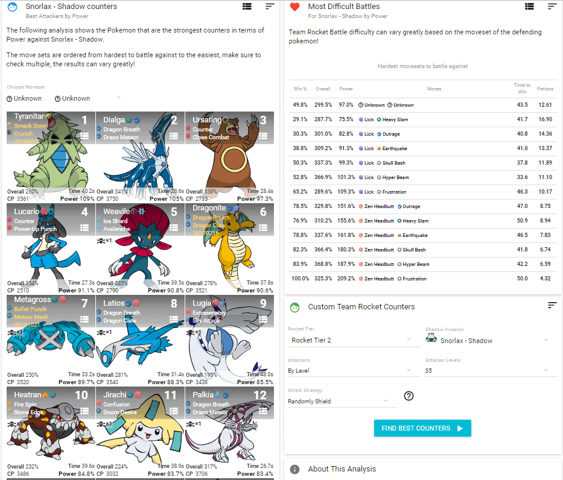The image size is (563, 480).
Task: Click the help question mark next to Shield Strategy
Action: [x=409, y=396]
